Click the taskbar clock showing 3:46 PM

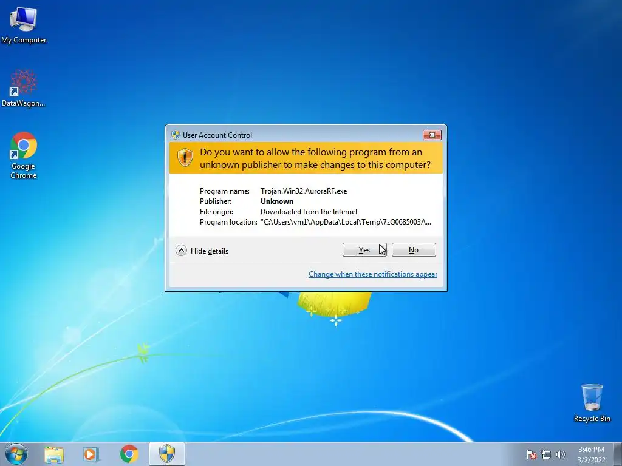[x=591, y=454]
